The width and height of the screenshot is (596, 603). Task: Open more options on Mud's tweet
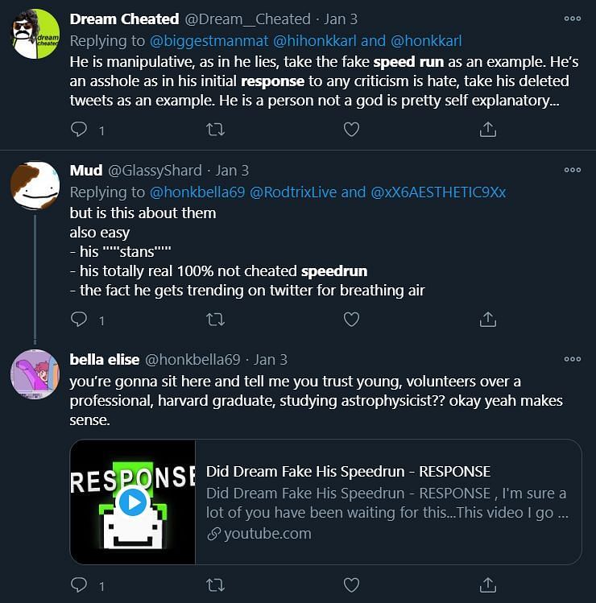point(572,170)
